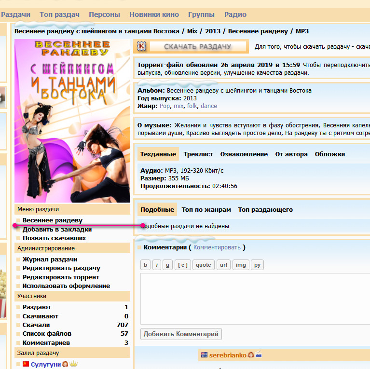Insert image tag with the img button

pyautogui.click(x=241, y=265)
